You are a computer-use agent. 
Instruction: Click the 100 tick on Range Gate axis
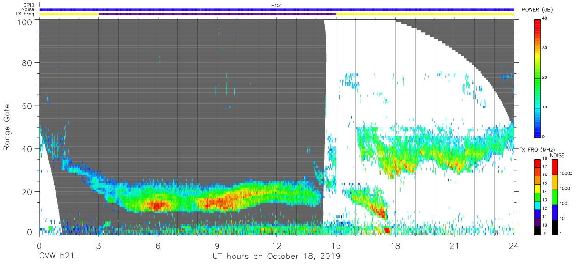25,22
